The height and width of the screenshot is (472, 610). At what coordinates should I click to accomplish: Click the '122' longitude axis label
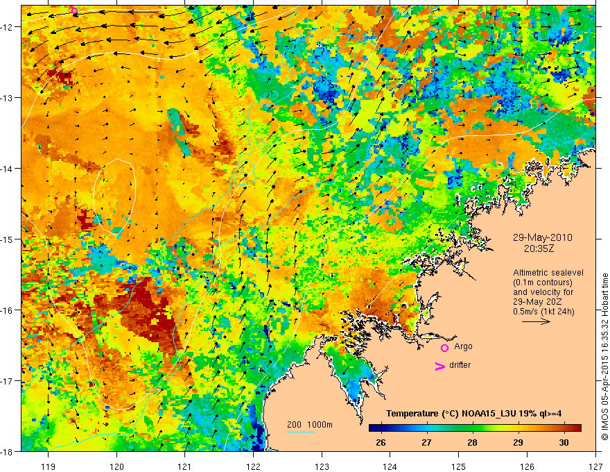(x=253, y=466)
